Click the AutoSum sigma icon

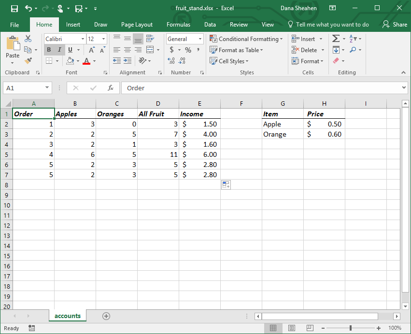336,39
